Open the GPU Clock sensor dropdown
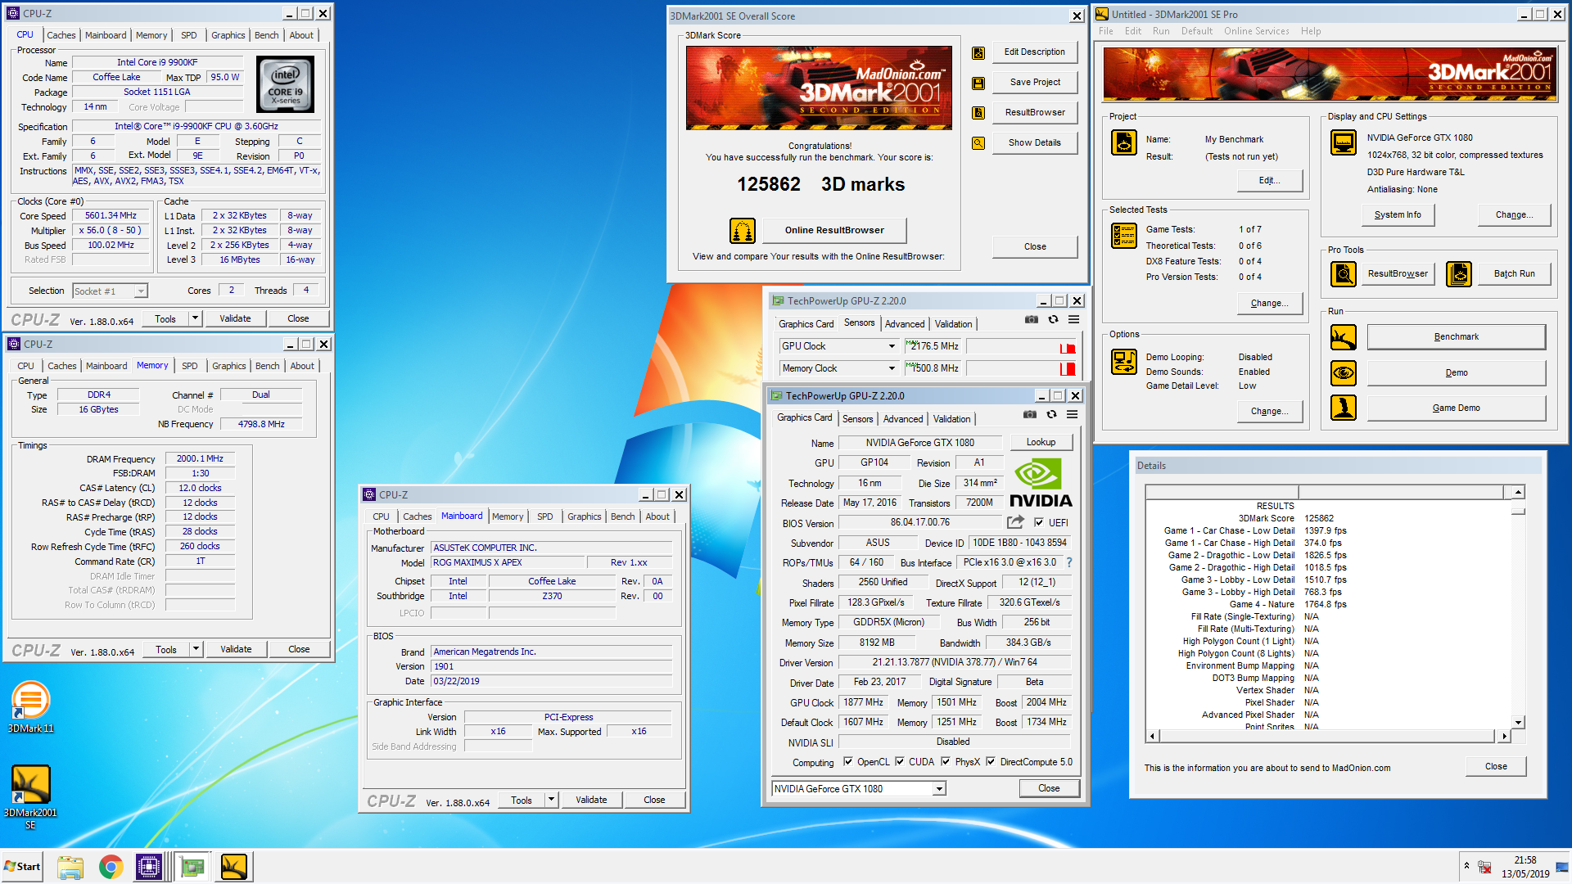 point(892,347)
